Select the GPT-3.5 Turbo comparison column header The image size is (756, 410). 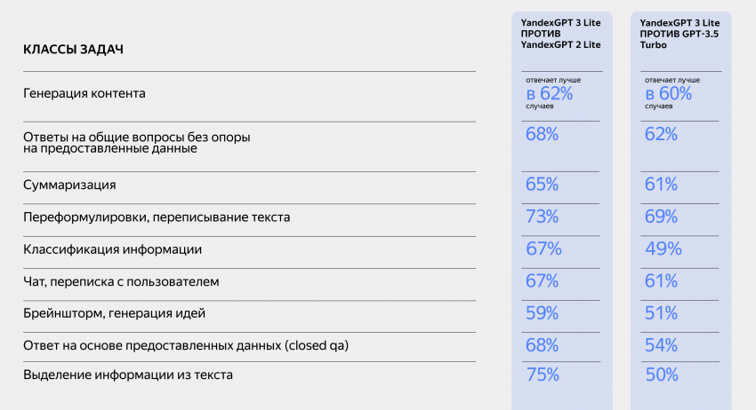tap(680, 34)
